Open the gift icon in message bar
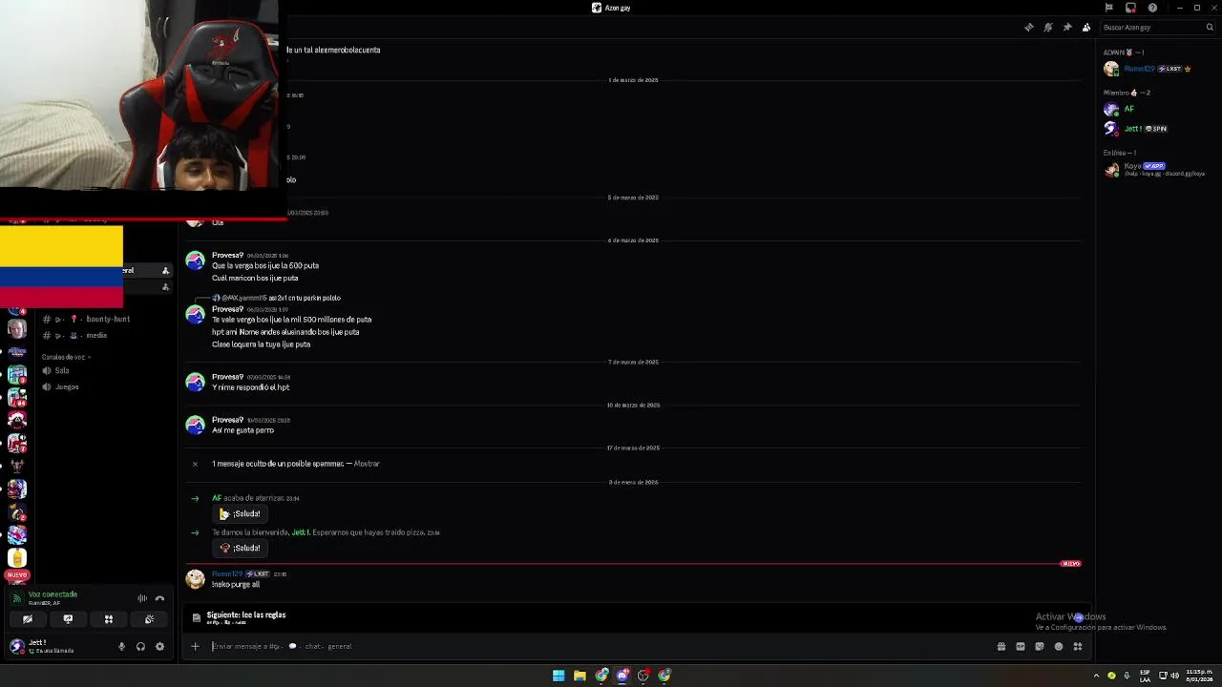1222x687 pixels. [1001, 647]
